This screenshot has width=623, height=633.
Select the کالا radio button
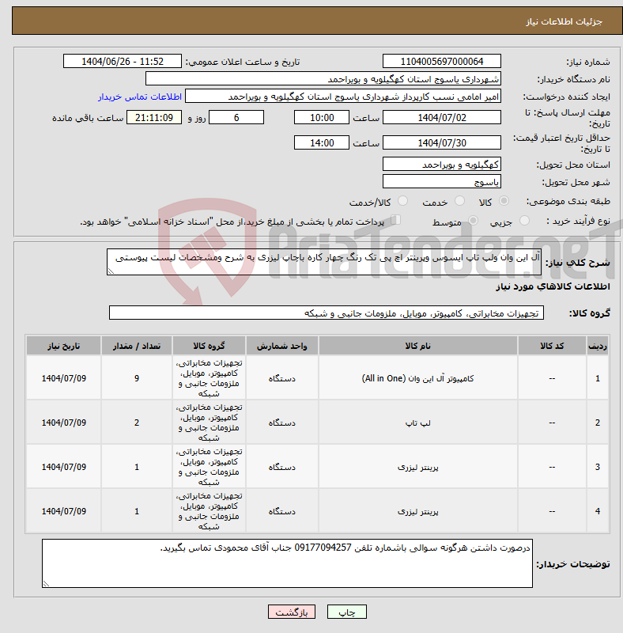tap(504, 201)
